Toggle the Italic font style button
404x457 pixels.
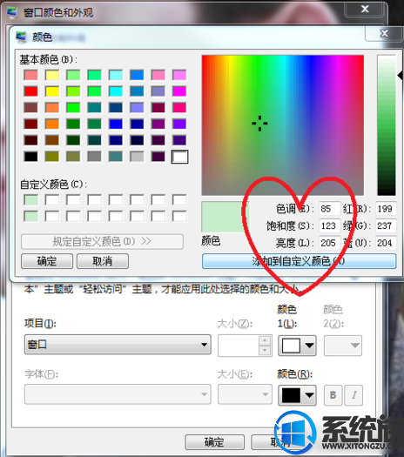(x=353, y=395)
